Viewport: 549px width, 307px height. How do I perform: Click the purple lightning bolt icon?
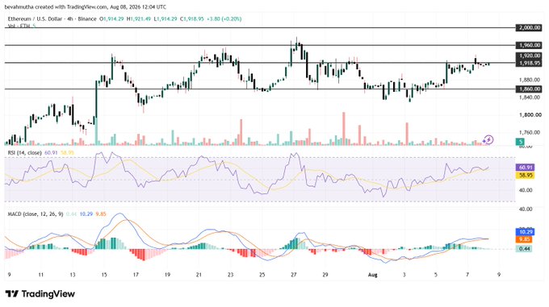(488, 139)
